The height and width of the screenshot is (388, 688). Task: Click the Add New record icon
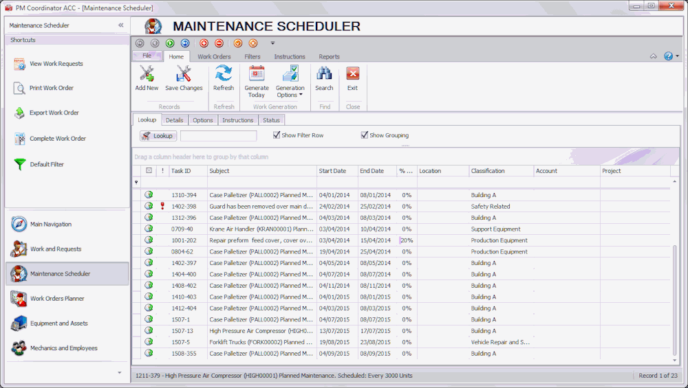pos(147,74)
